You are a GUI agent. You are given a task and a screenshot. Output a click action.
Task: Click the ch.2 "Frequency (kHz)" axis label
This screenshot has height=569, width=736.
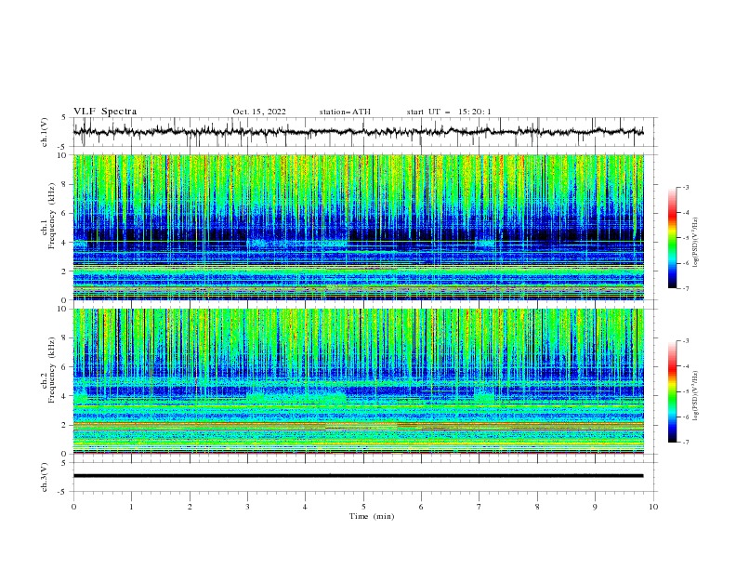[52, 369]
